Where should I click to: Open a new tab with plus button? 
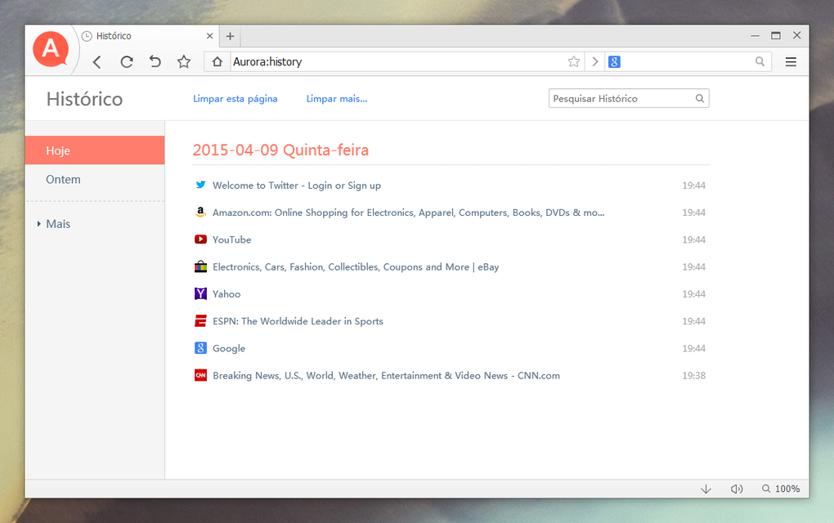click(x=230, y=36)
